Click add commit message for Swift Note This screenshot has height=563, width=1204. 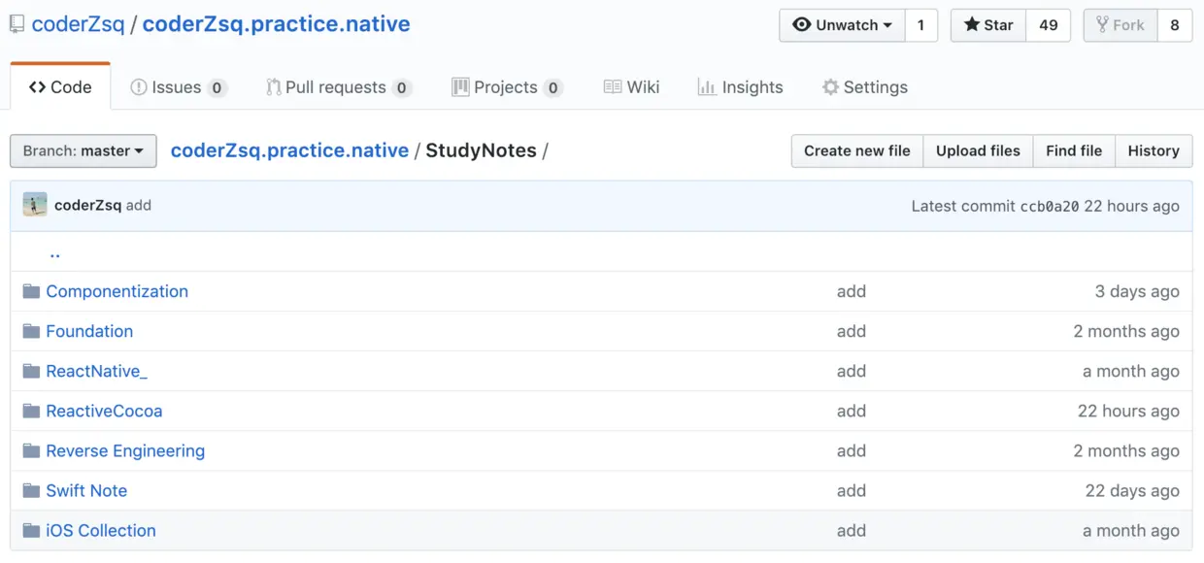[852, 490]
